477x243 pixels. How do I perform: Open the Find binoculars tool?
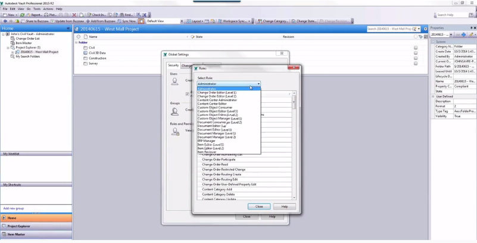(x=126, y=15)
